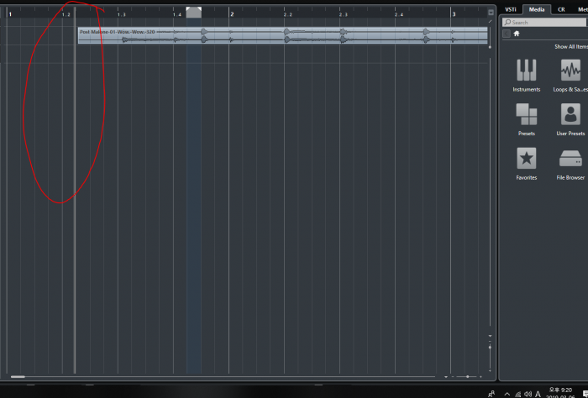Select the Media tab
588x398 pixels.
(x=537, y=10)
